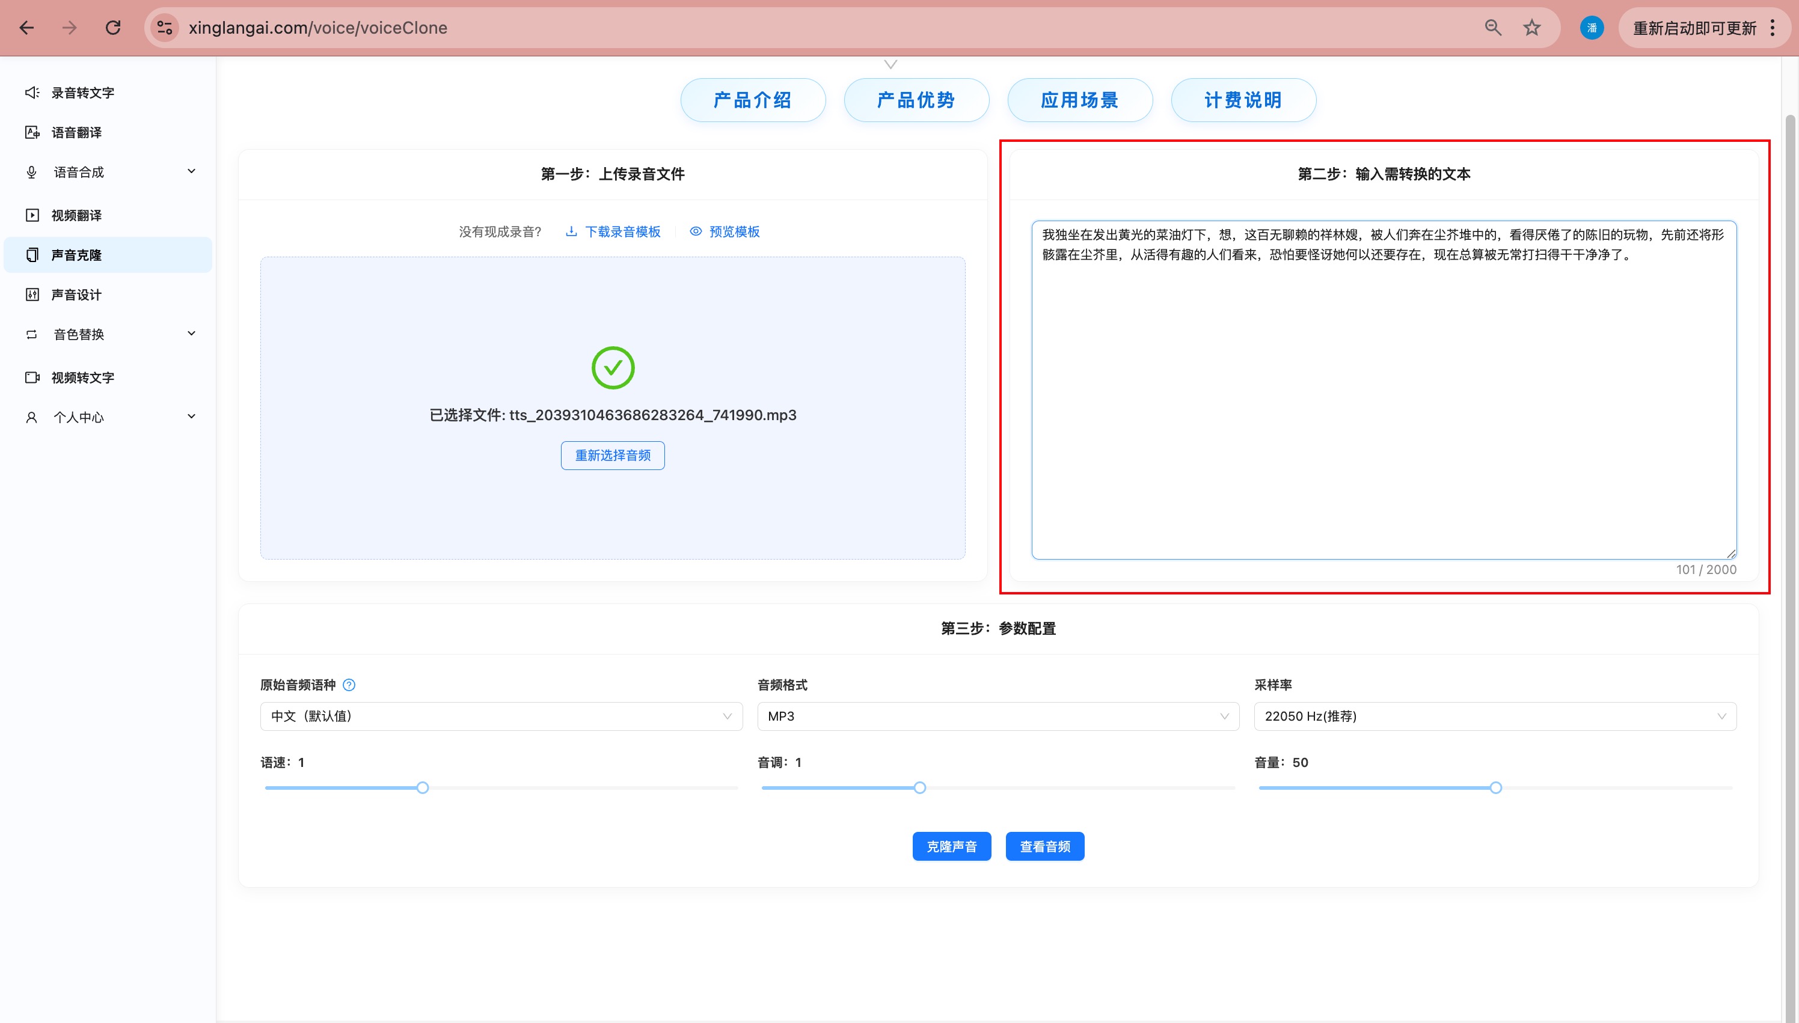Screen dimensions: 1799x1023
Task: Click the 查看音频 button
Action: (1045, 847)
